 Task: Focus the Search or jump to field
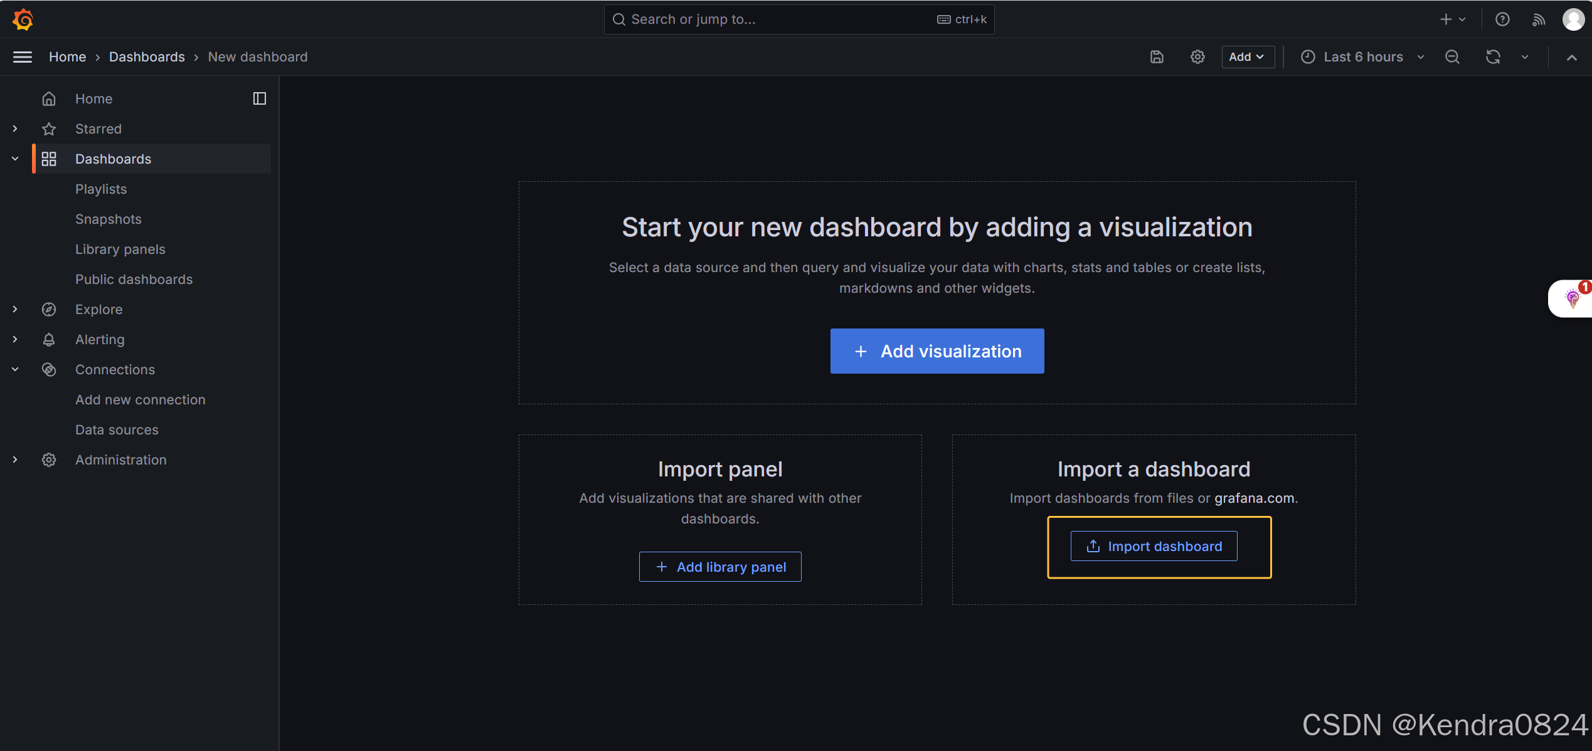778,19
